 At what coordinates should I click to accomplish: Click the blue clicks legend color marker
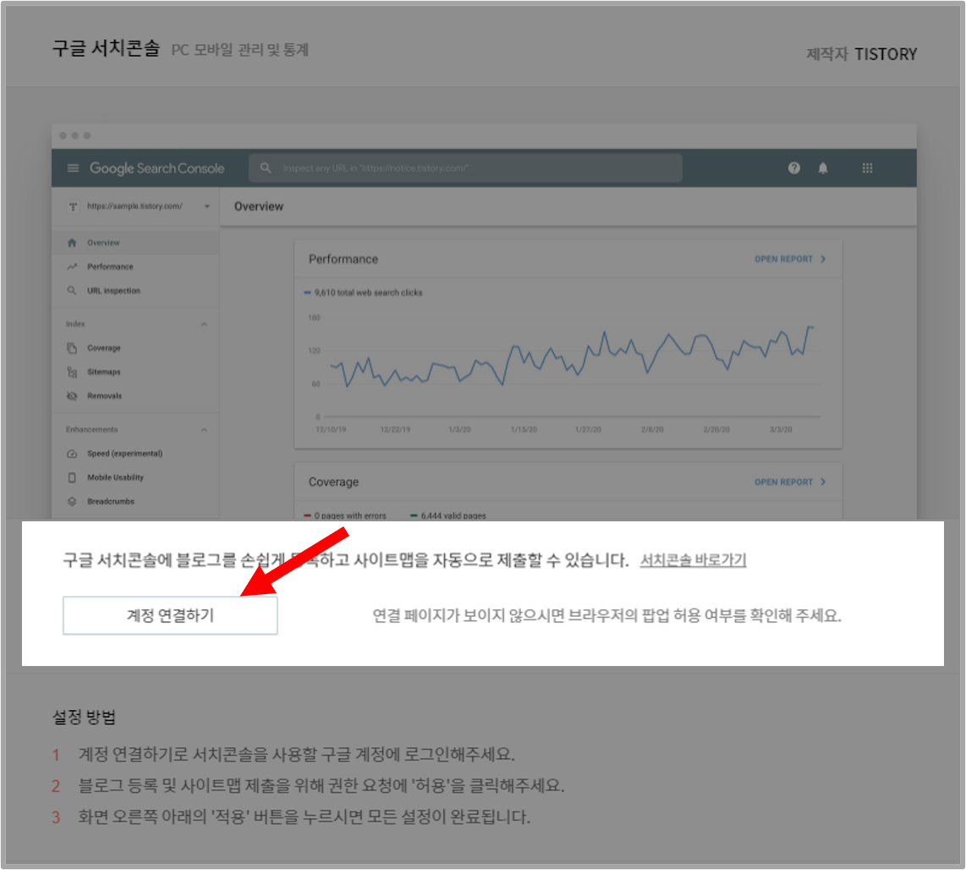coord(305,292)
